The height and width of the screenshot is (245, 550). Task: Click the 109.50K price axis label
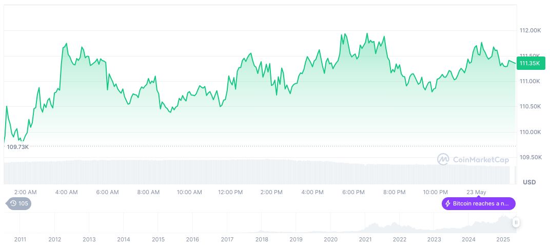tap(530, 157)
